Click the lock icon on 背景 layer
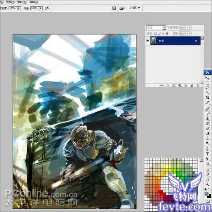Image resolution: width=212 pixels, height=212 pixels. pos(196,41)
